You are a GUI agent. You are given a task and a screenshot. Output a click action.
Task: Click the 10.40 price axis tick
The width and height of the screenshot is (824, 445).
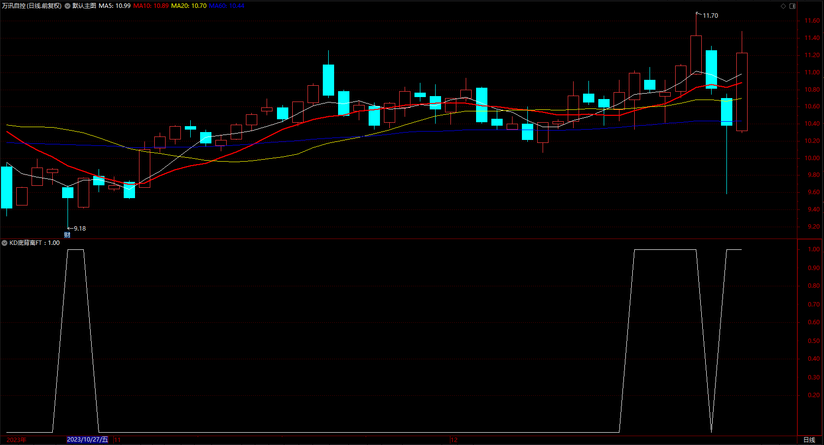click(x=812, y=124)
